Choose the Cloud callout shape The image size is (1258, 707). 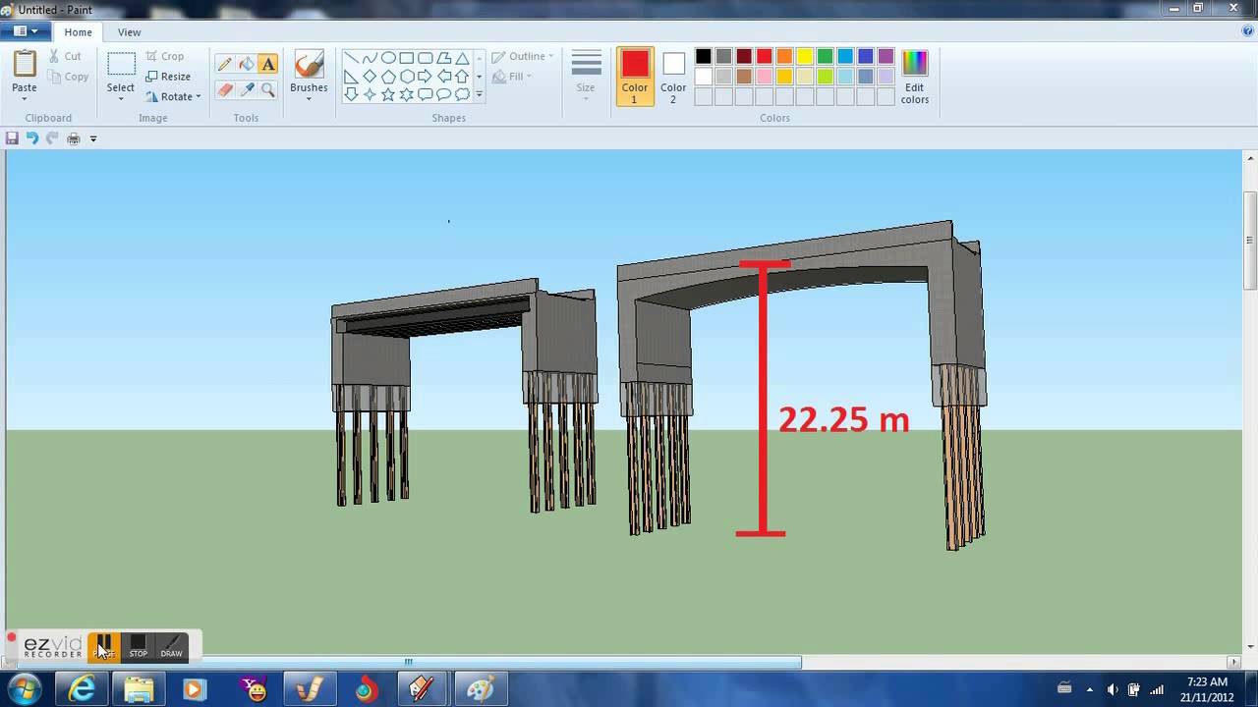pyautogui.click(x=462, y=95)
